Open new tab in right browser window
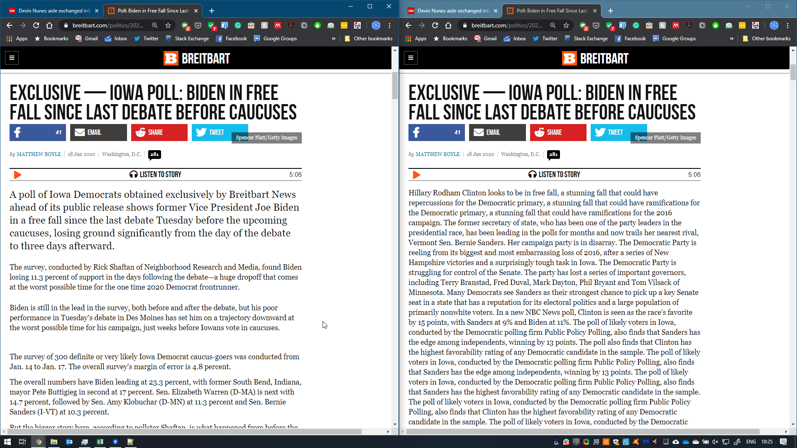This screenshot has height=448, width=797. pyautogui.click(x=610, y=11)
